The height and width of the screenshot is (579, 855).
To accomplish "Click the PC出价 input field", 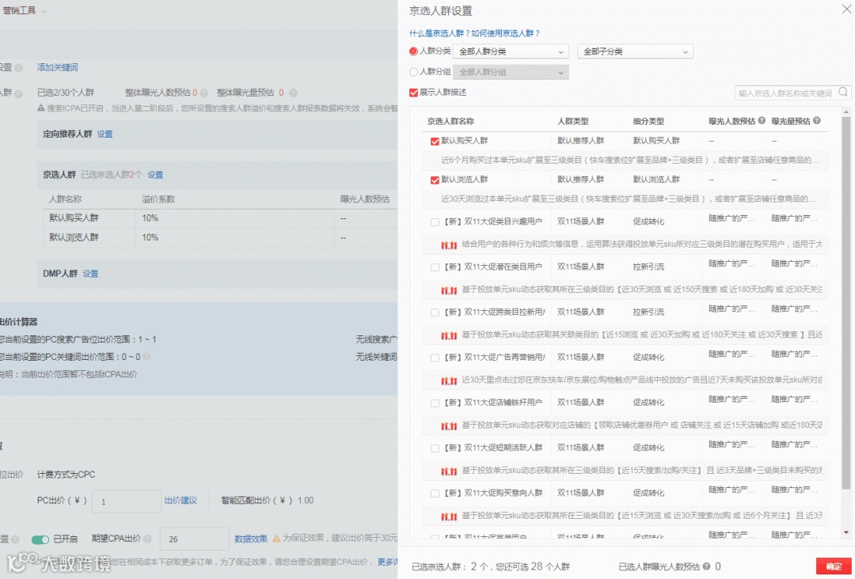I will pyautogui.click(x=127, y=501).
